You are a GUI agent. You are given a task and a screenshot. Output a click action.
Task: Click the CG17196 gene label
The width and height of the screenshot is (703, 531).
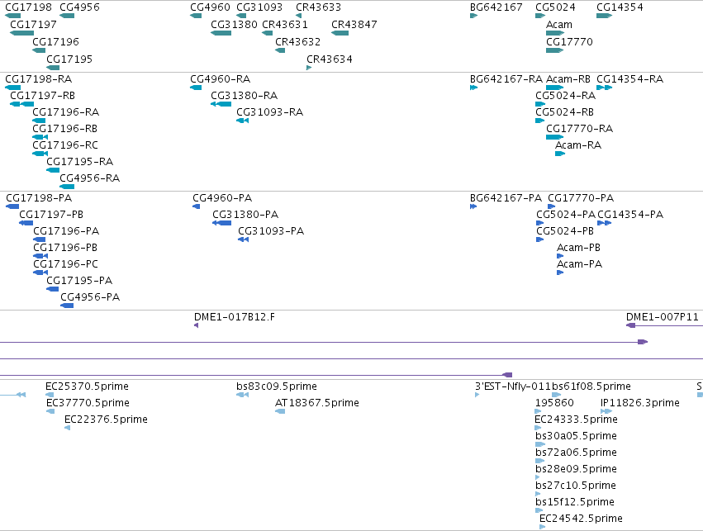(55, 41)
